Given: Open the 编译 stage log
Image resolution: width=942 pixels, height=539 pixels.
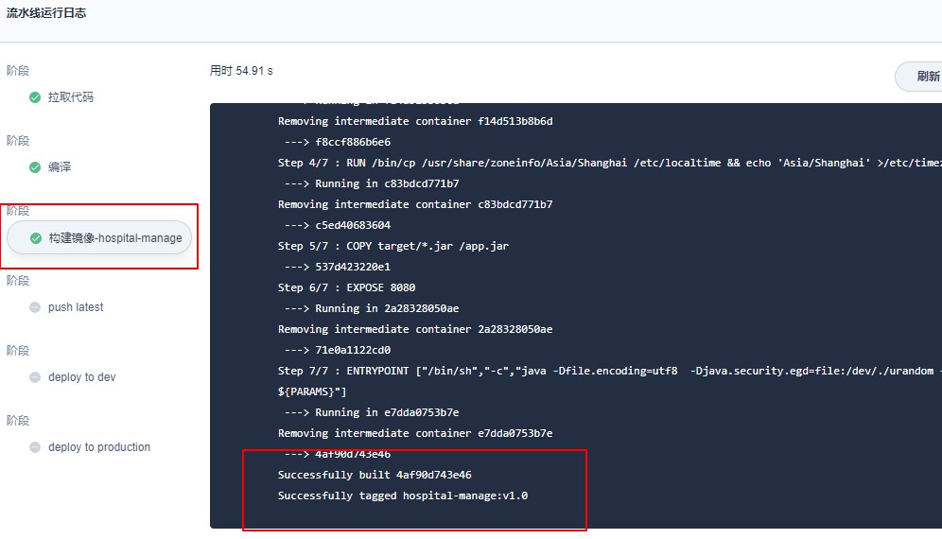Looking at the screenshot, I should (60, 167).
